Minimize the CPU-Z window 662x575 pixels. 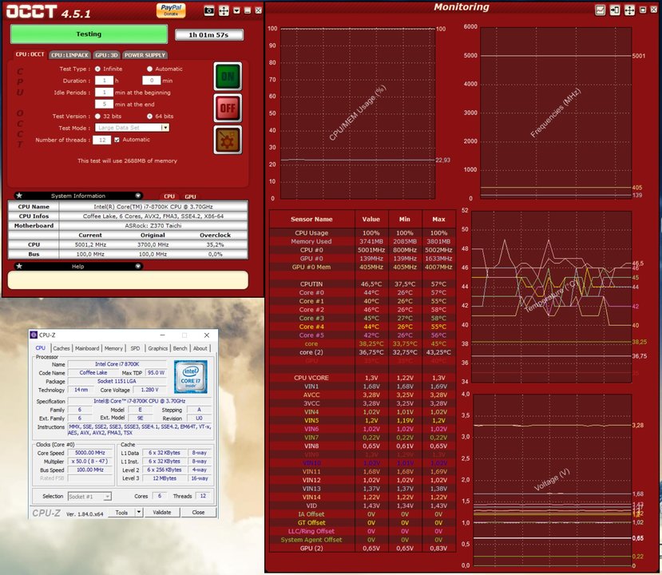tap(163, 335)
